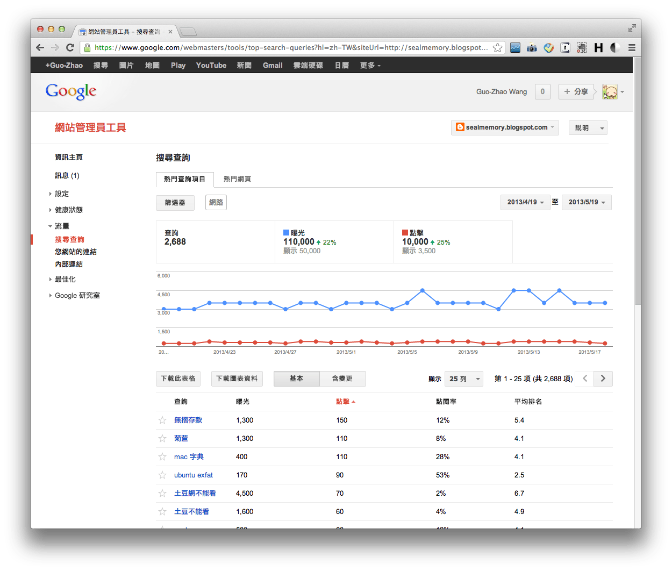
Task: Switch the table view to 含變更
Action: [342, 379]
